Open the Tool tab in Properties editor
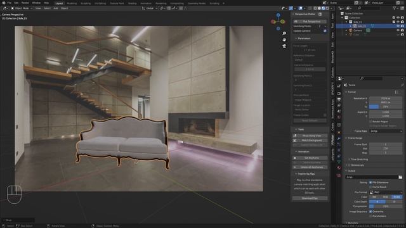 [339, 86]
